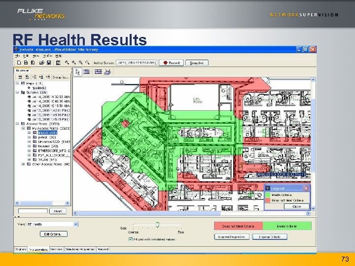The width and height of the screenshot is (355, 266).
Task: Click the second icon in Browser panel toolbar
Action: click(27, 77)
